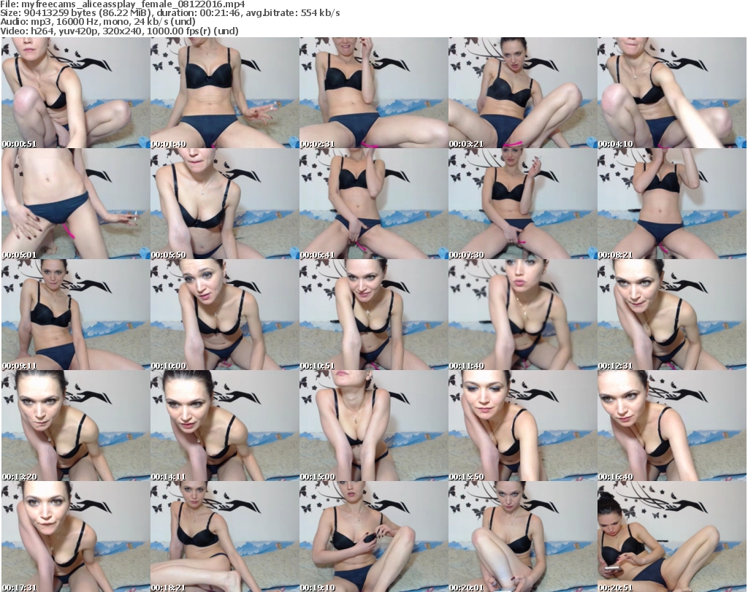Open the thumbnail labeled 00:10:00
This screenshot has height=592, width=748.
pyautogui.click(x=224, y=315)
